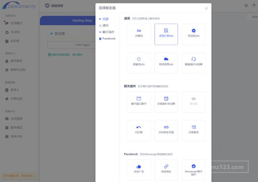Open 质检分析 in the sidebar
Image resolution: width=258 pixels, height=182 pixels.
[14, 136]
